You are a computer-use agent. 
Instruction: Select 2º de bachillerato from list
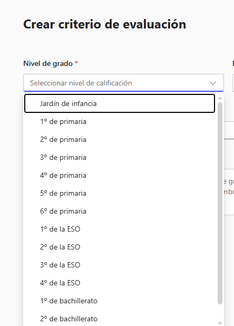pyautogui.click(x=120, y=319)
